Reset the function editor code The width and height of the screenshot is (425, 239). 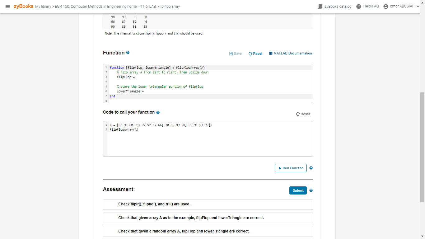255,53
